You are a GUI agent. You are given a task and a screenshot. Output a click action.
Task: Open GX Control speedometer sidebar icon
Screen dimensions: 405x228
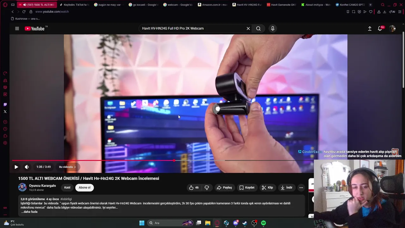coord(5,73)
